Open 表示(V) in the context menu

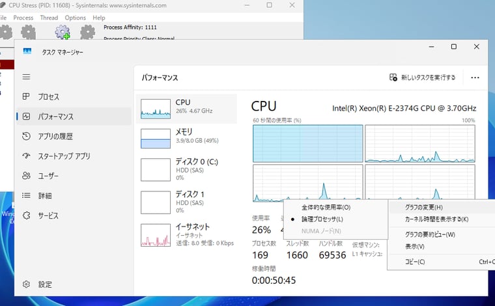click(x=441, y=246)
